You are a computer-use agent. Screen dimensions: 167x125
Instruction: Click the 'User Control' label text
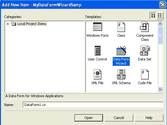coord(98,59)
